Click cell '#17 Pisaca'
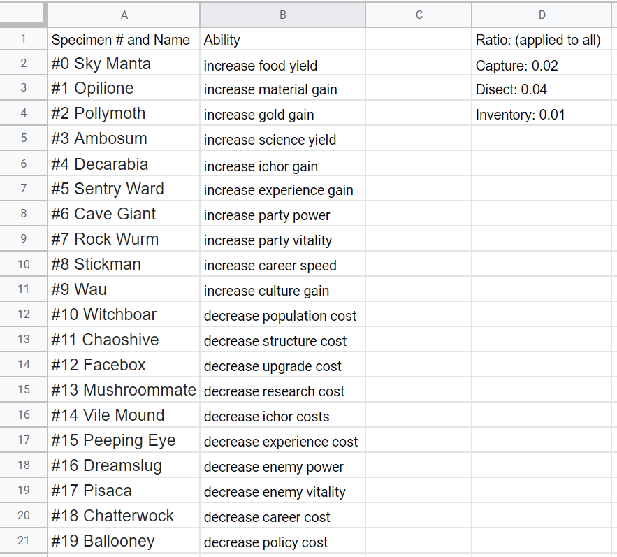617x557 pixels. click(x=124, y=491)
